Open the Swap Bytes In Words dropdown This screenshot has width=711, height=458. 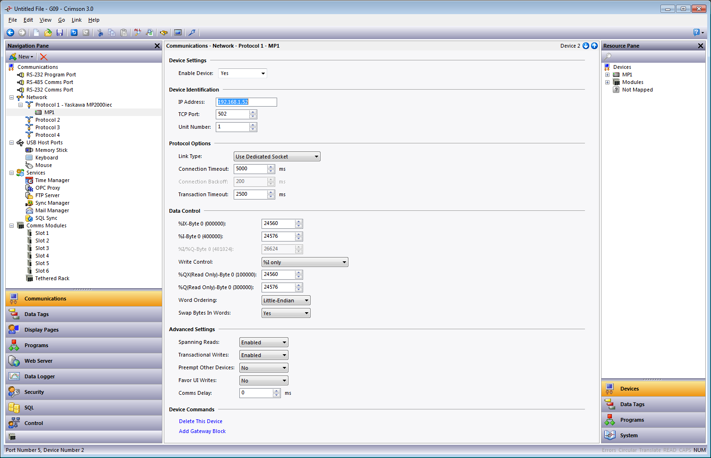tap(286, 313)
